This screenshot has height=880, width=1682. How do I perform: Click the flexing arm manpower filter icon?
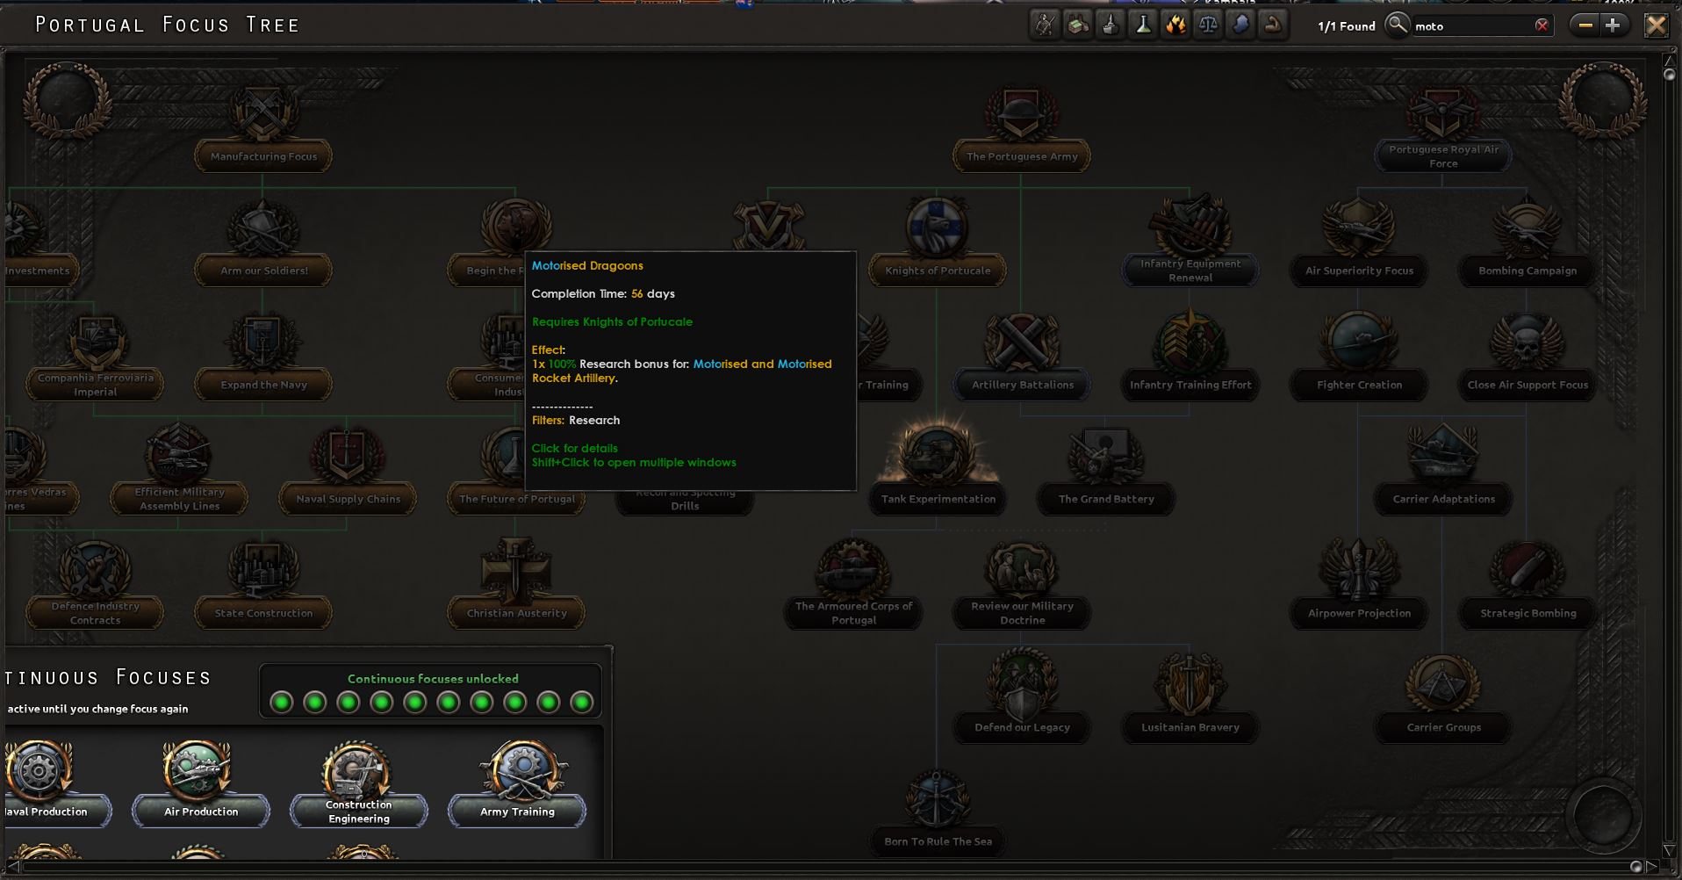1273,25
